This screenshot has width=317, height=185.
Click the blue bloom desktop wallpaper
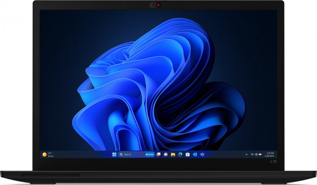click(158, 83)
